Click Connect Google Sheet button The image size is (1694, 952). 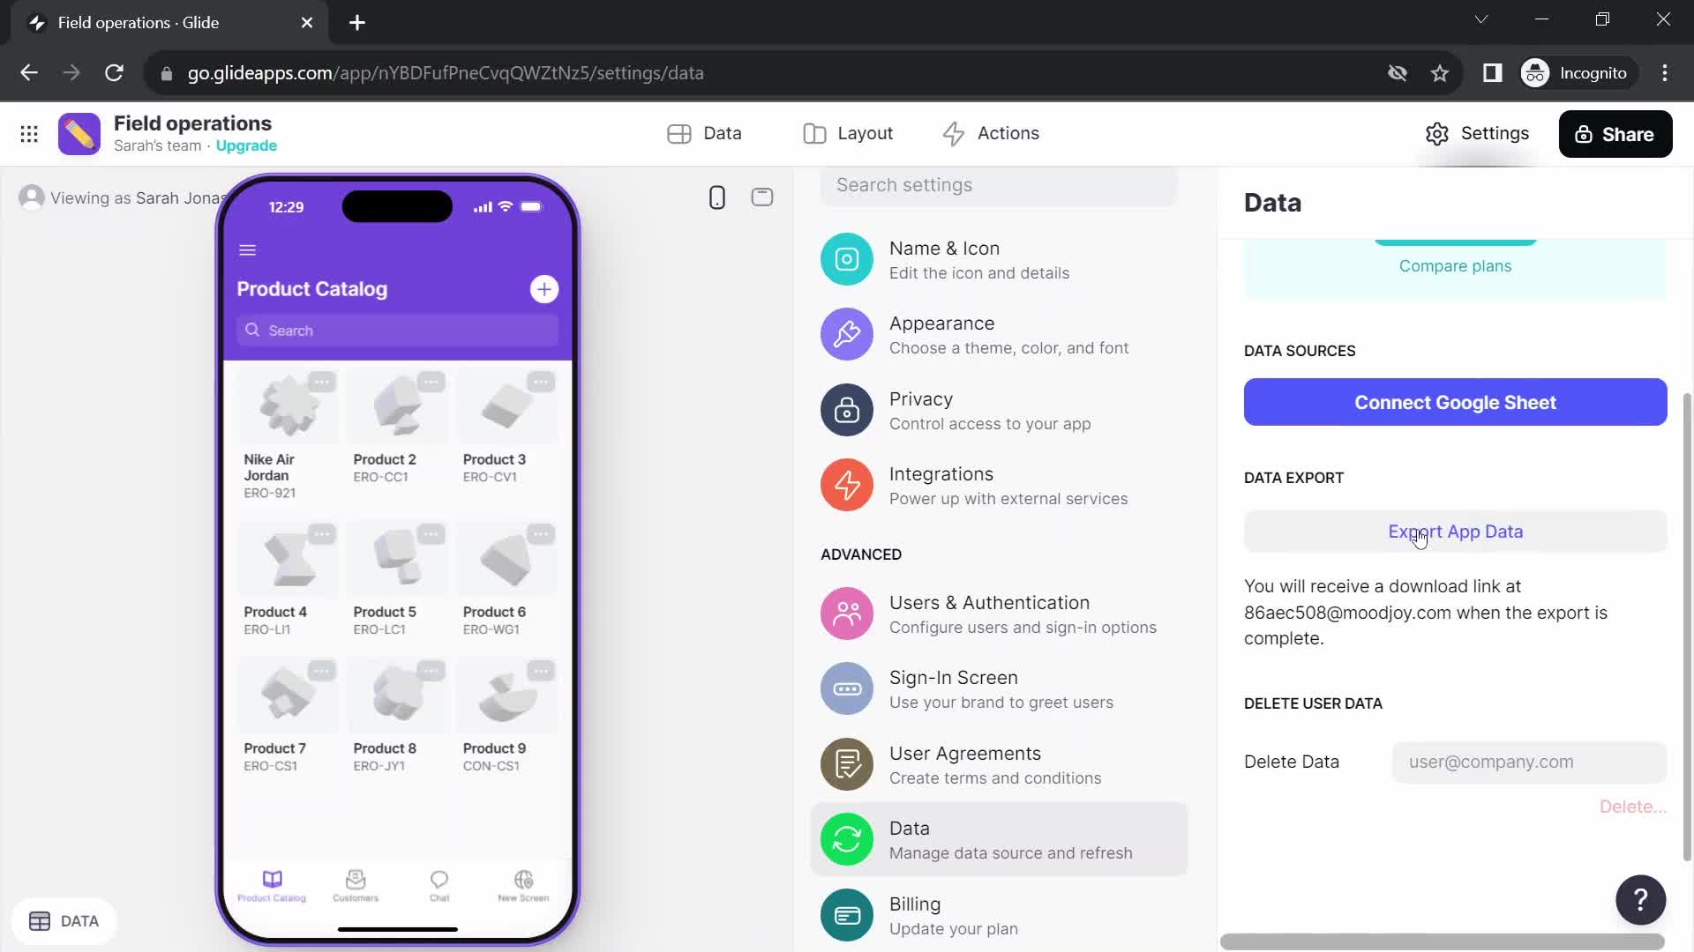[x=1456, y=402]
